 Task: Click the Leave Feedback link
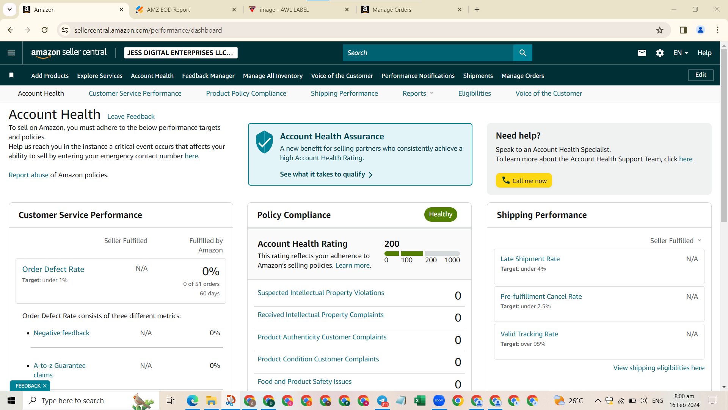(131, 117)
